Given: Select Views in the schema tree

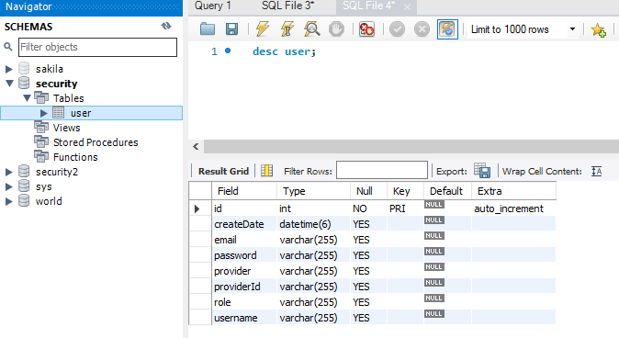Looking at the screenshot, I should (67, 128).
